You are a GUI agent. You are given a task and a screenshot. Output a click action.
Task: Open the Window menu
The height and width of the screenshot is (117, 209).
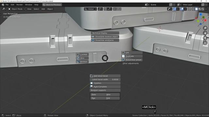28,5
